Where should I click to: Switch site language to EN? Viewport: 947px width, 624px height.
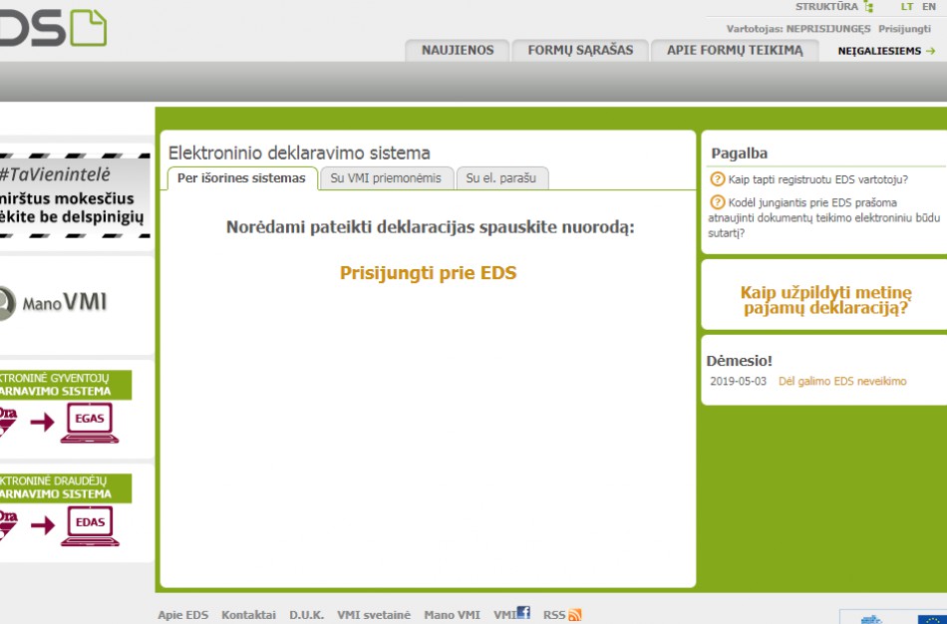[928, 6]
